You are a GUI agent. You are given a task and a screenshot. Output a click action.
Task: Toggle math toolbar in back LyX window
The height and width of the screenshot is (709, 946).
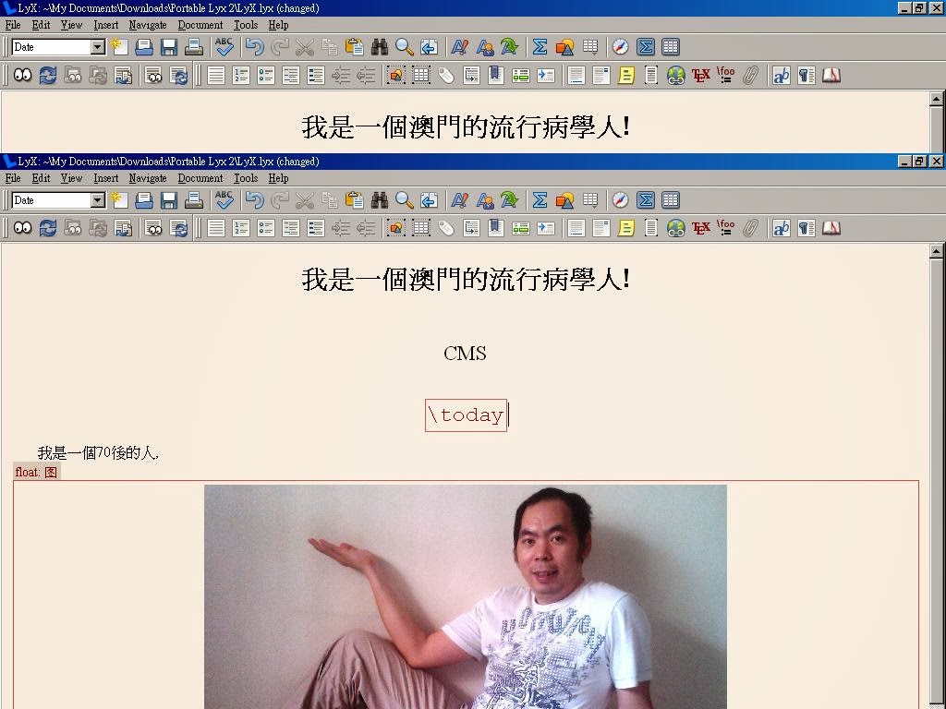coord(646,47)
